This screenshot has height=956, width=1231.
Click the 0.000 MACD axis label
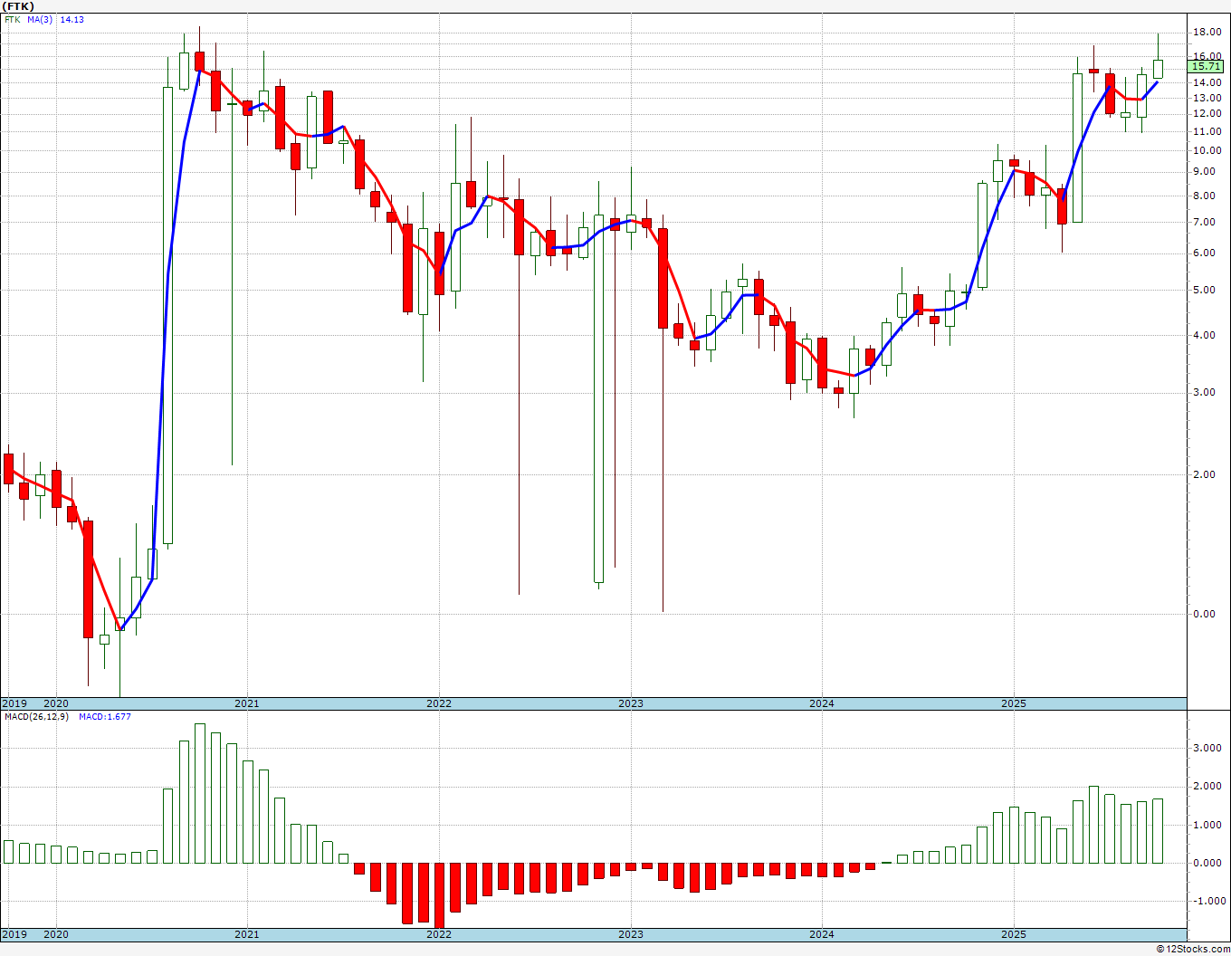point(1209,863)
